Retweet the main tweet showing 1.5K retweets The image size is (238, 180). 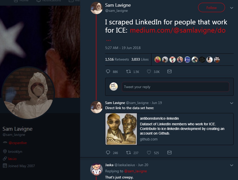pos(129,72)
